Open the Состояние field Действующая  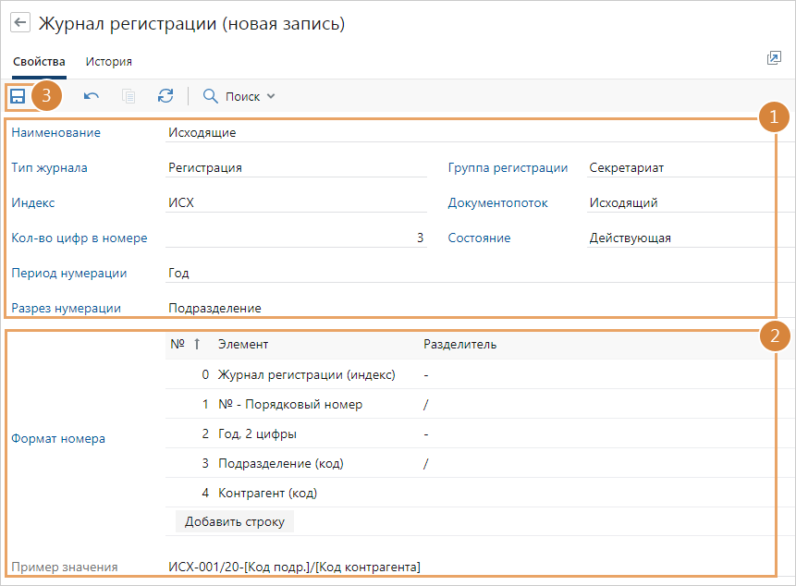[x=680, y=238]
